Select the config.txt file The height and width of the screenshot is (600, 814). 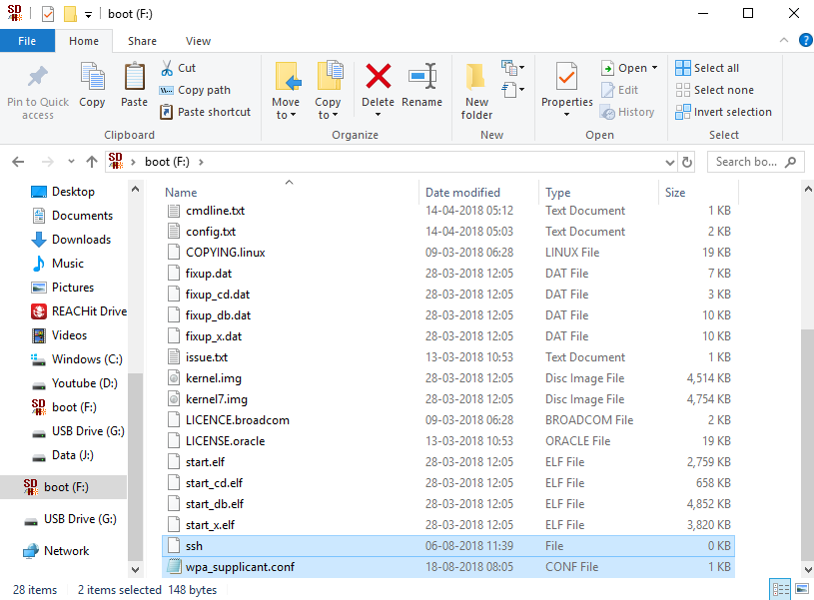448,232
